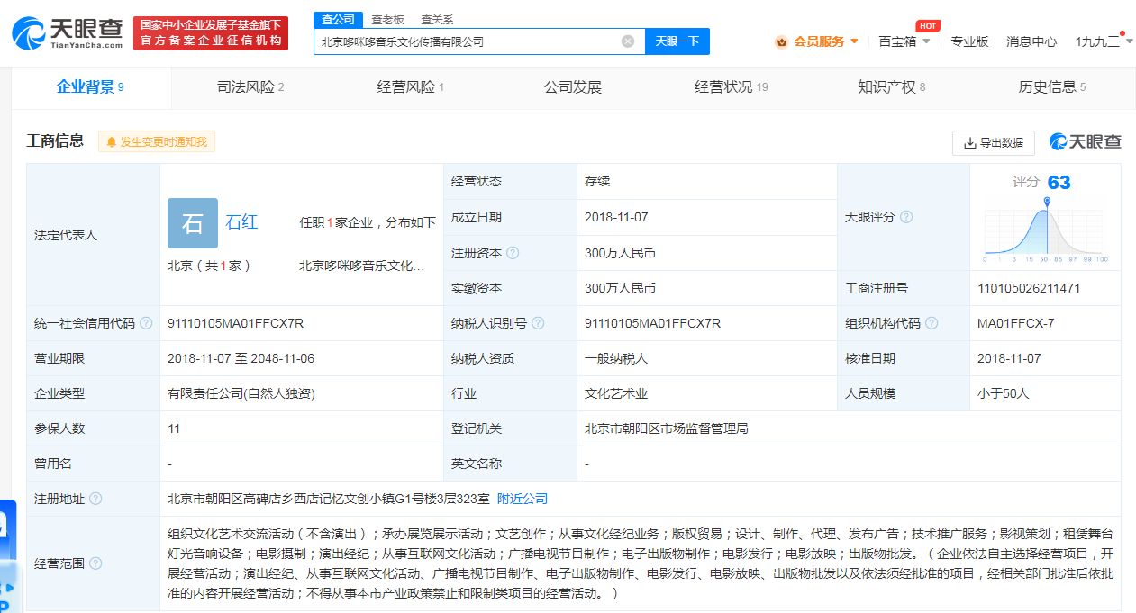Click the 天眼查 watermark logo beside 导出数据
The image size is (1136, 613).
click(x=1085, y=142)
